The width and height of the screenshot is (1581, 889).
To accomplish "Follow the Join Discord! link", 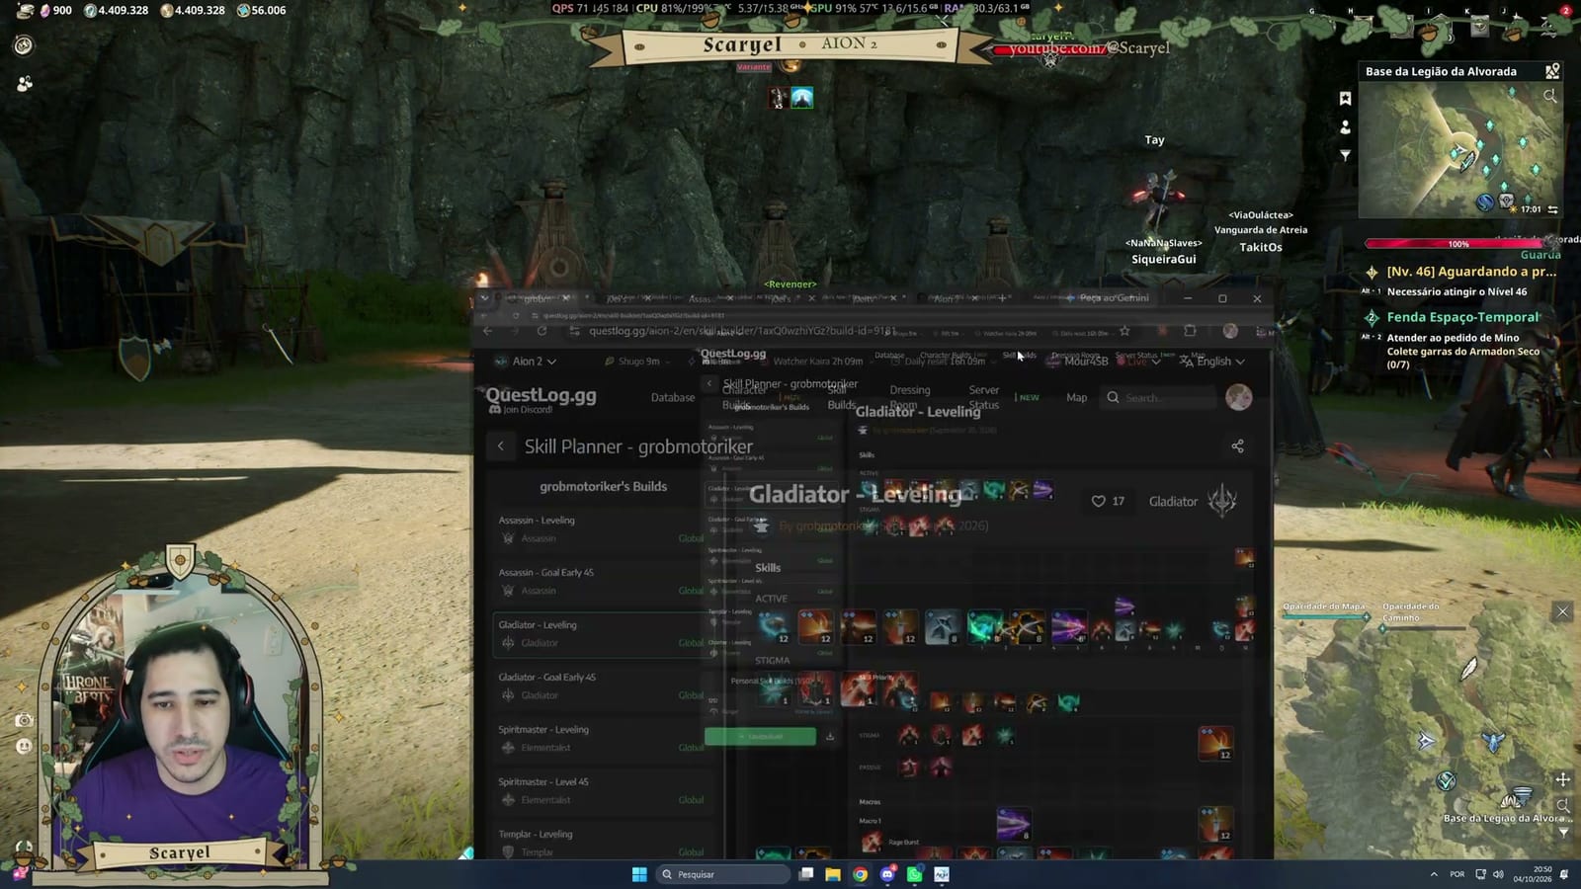I will point(521,410).
